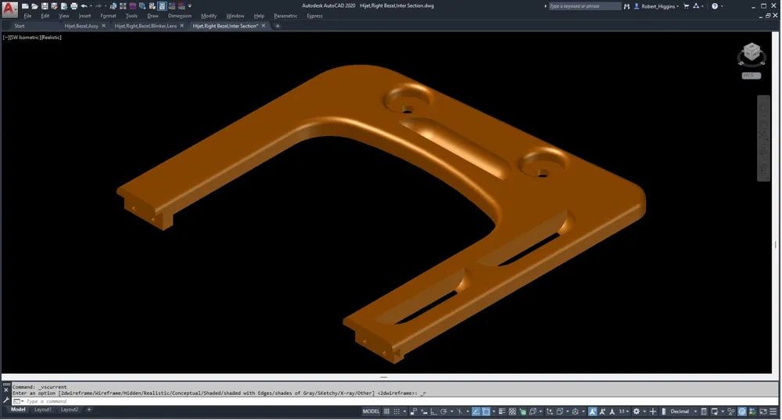Open the workspace switching gear icon

pos(637,411)
